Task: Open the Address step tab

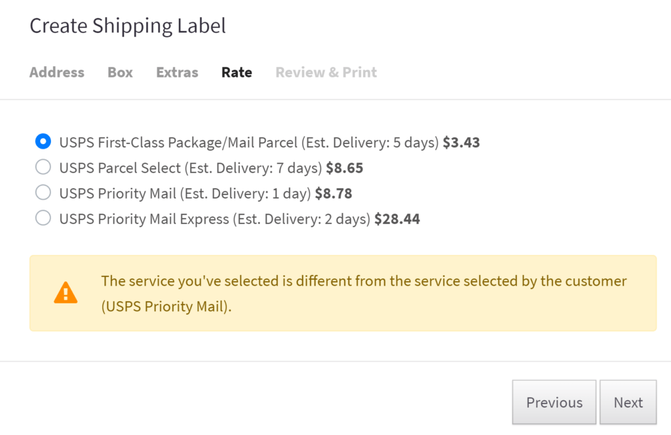Action: pos(57,72)
